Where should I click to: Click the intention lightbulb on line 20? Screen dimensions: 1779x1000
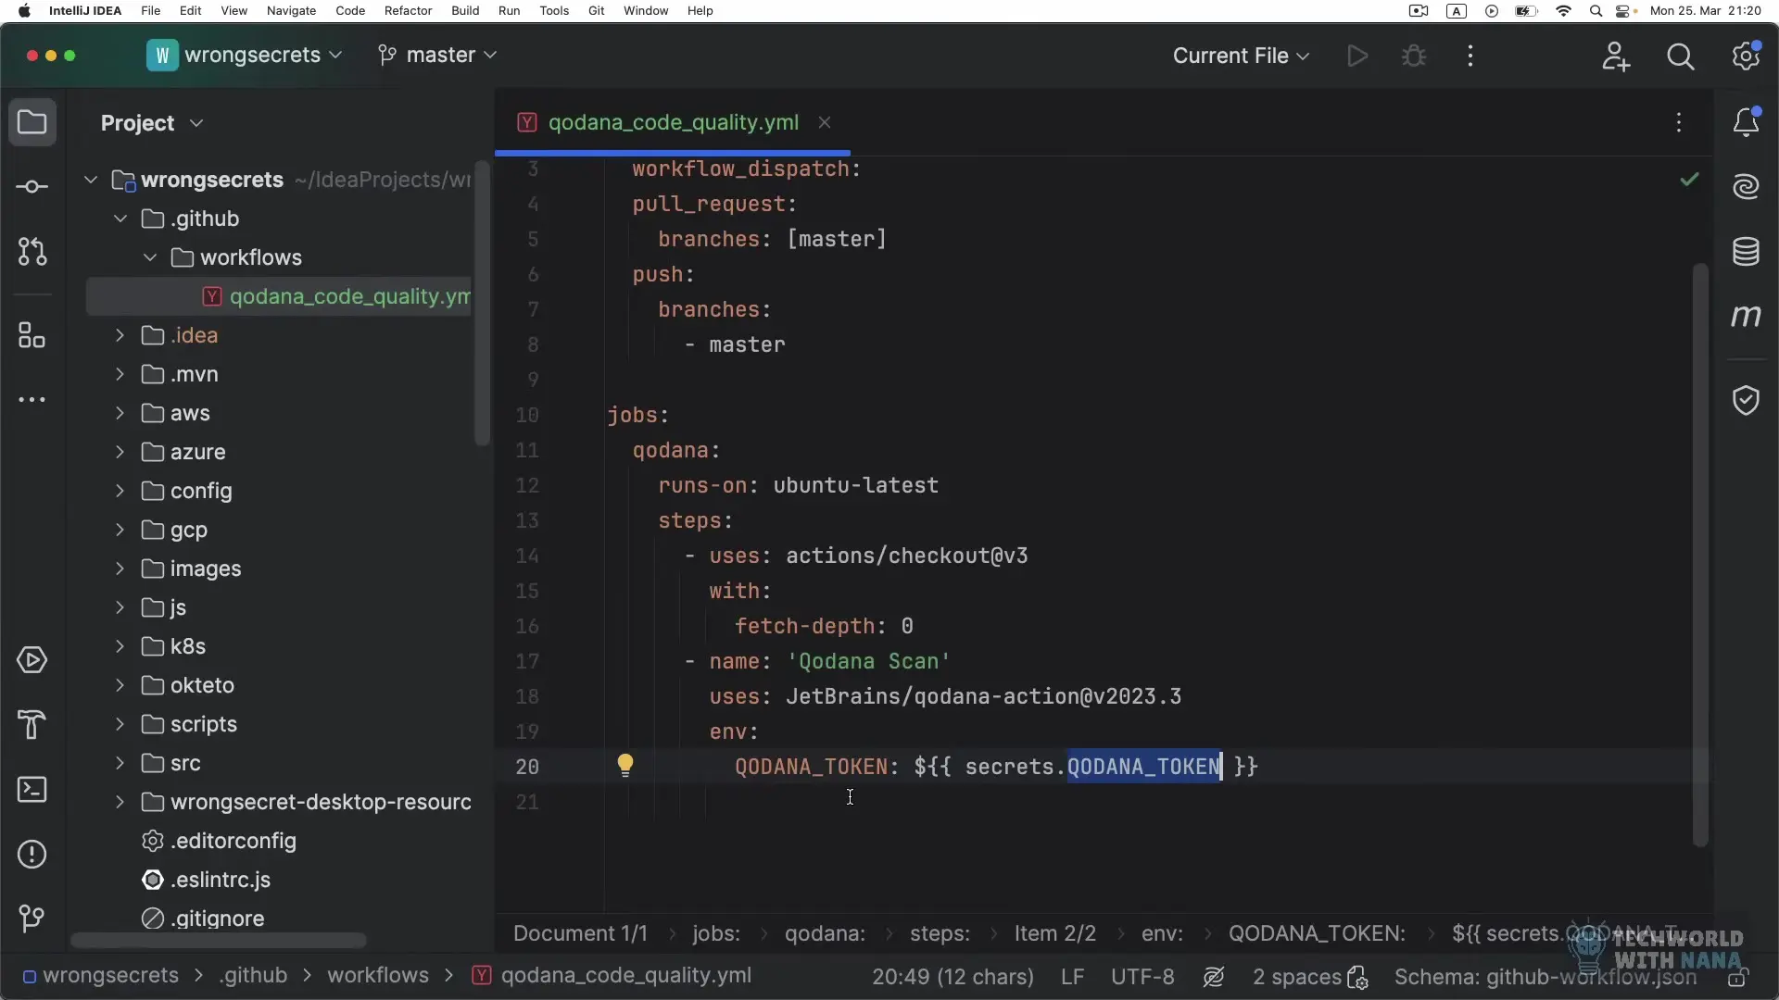[625, 766]
